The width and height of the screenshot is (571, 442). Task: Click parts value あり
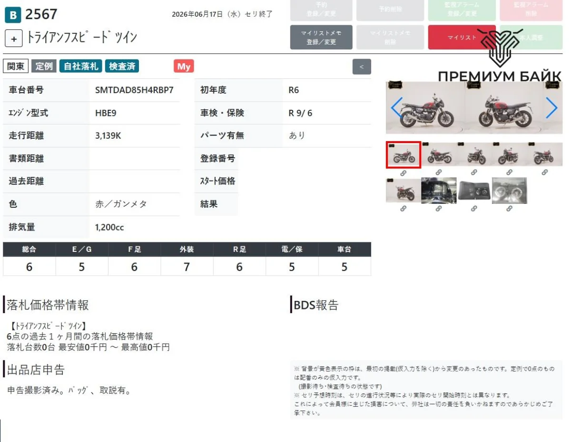pos(297,136)
